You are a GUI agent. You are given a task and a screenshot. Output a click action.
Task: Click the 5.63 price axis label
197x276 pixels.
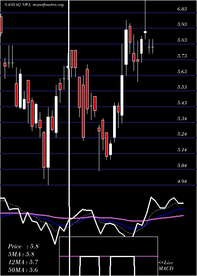(182, 71)
